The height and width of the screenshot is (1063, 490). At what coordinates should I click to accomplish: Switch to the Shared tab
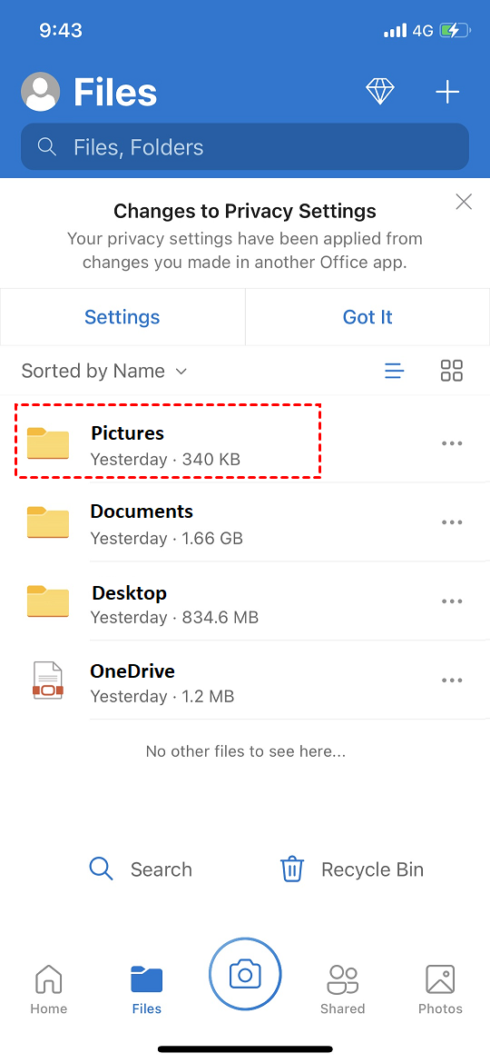pyautogui.click(x=342, y=989)
